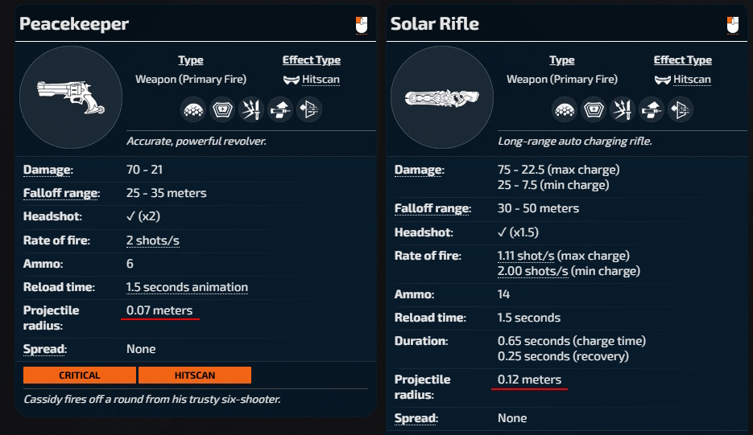Click the armor shield icon in the Peacekeeper card
Viewport: 753px width, 435px height.
[x=222, y=110]
